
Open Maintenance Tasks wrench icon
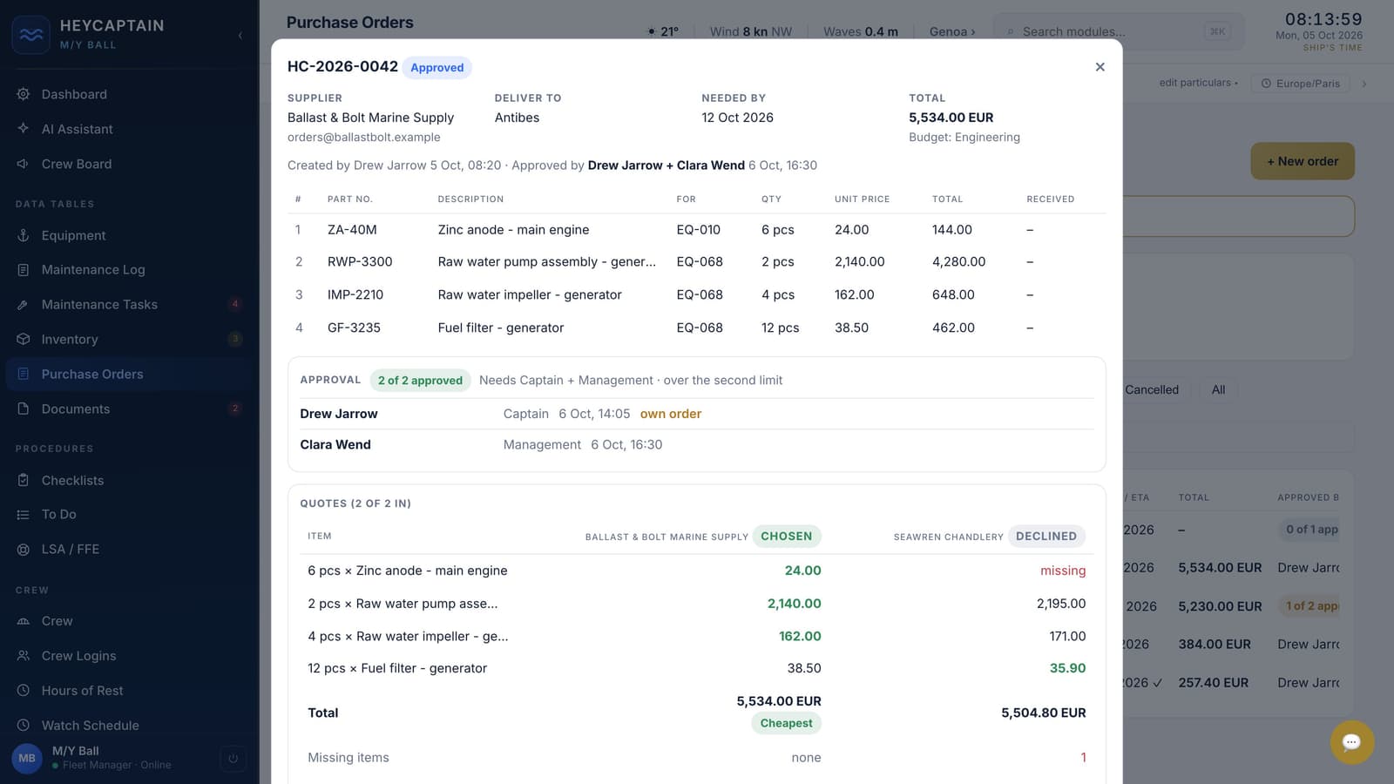pos(24,305)
